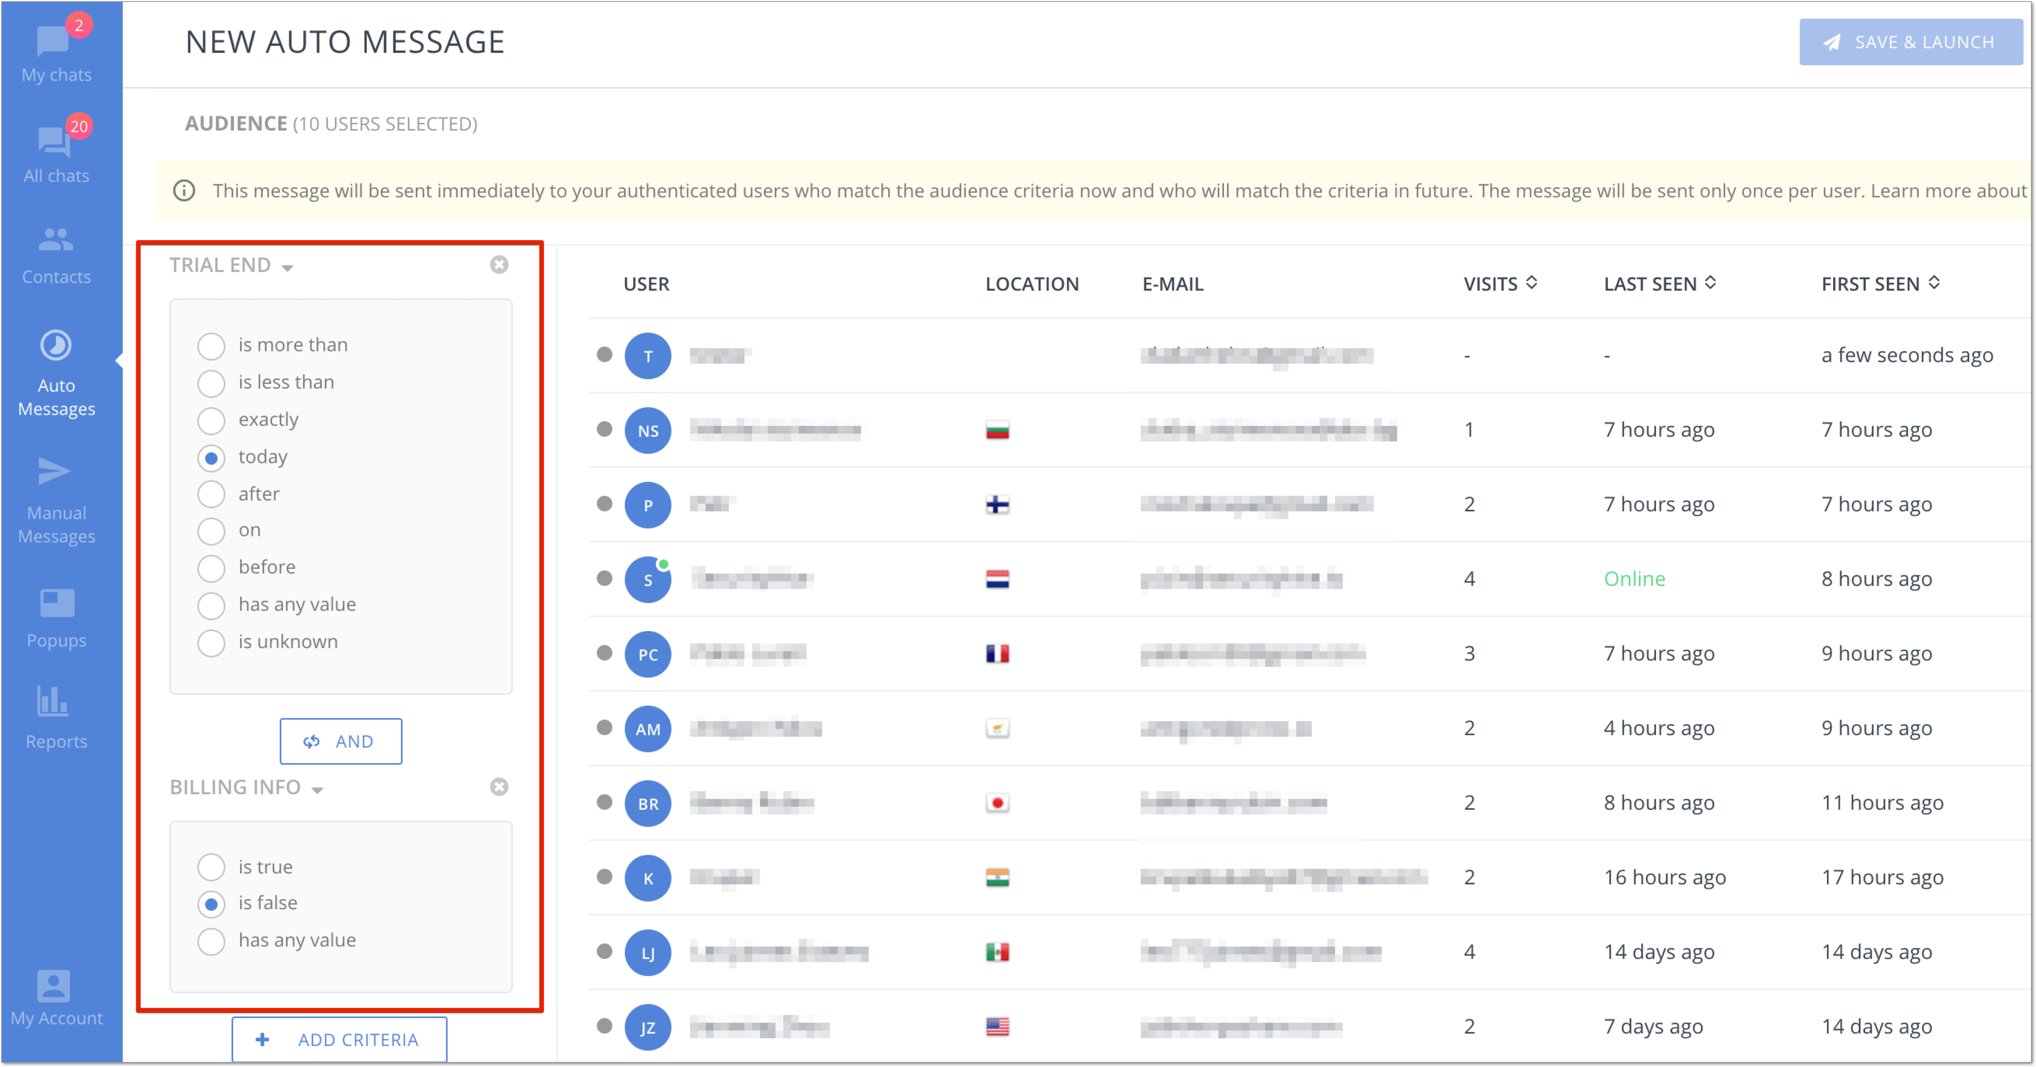This screenshot has width=2036, height=1067.
Task: Open Manual Messages section
Action: click(56, 501)
